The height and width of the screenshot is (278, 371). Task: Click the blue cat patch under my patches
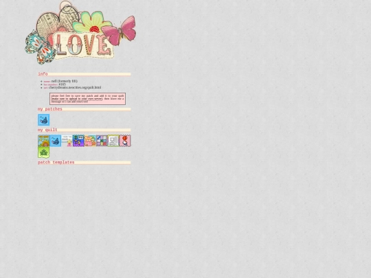[x=44, y=120]
